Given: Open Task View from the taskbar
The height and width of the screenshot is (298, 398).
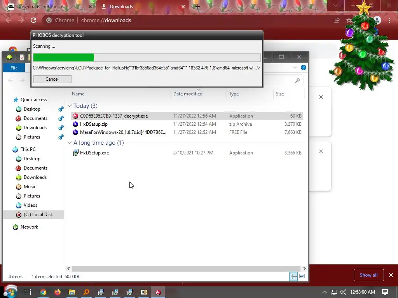Looking at the screenshot, I should [x=28, y=292].
